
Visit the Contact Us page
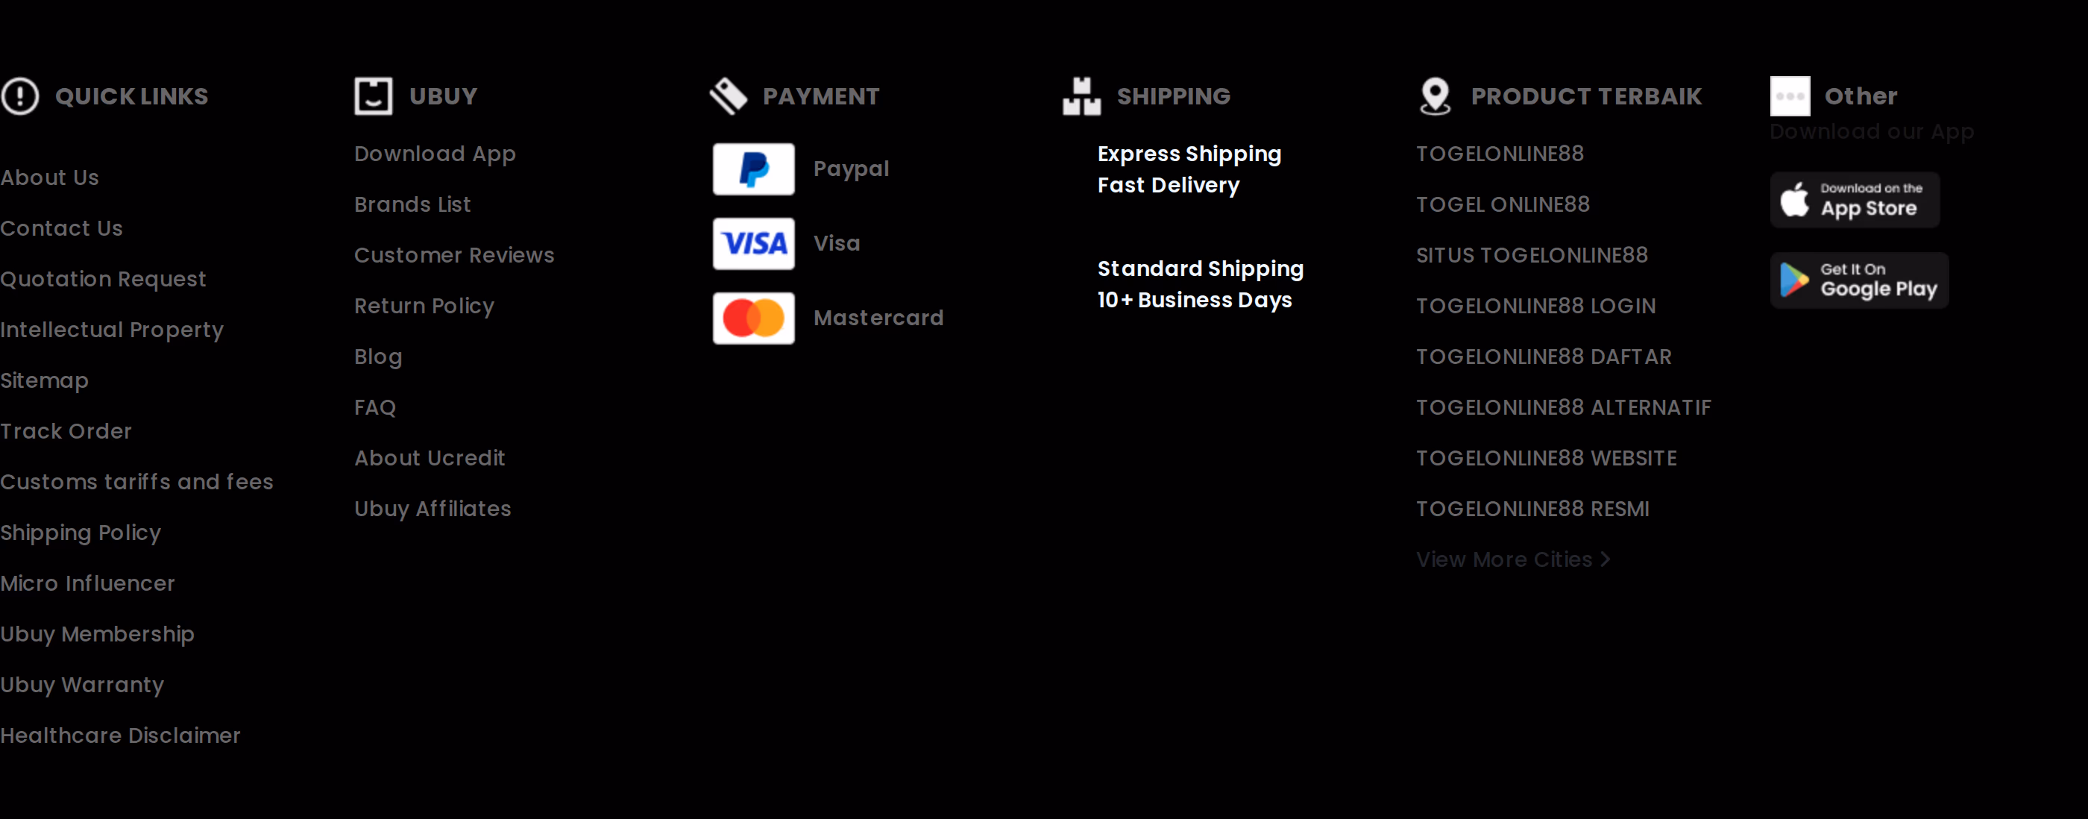tap(62, 229)
